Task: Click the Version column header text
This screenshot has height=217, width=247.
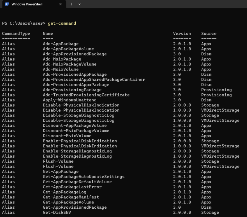Action: pos(182,33)
